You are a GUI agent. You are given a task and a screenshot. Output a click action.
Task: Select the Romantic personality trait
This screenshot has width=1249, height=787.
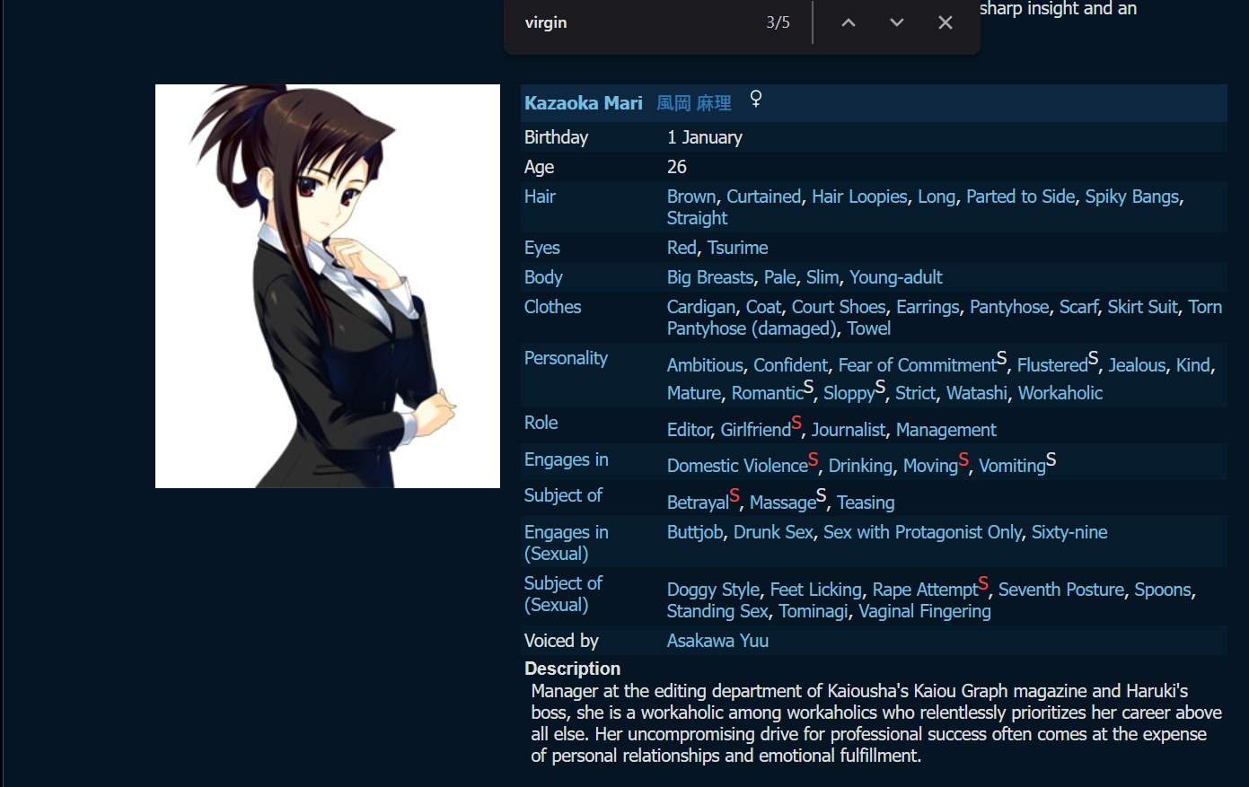pyautogui.click(x=768, y=393)
